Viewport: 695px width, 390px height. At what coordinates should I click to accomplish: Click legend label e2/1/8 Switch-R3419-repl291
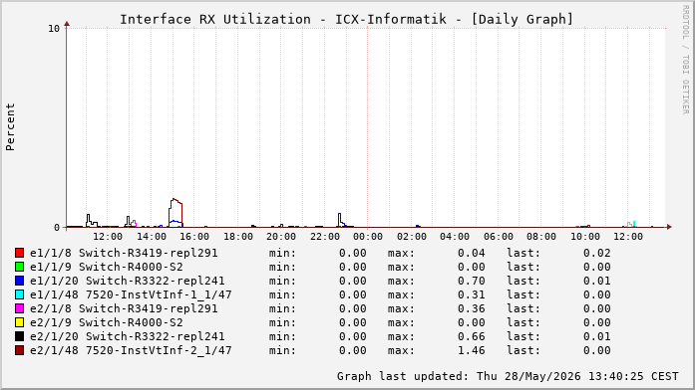coord(124,308)
